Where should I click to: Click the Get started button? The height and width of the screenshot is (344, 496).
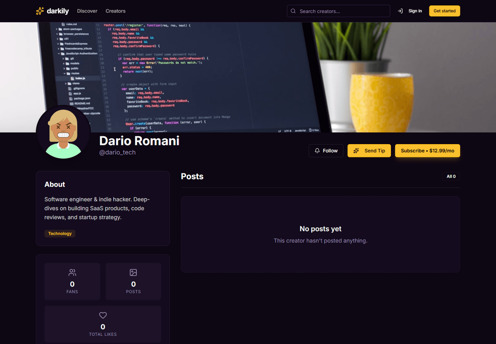(x=444, y=11)
